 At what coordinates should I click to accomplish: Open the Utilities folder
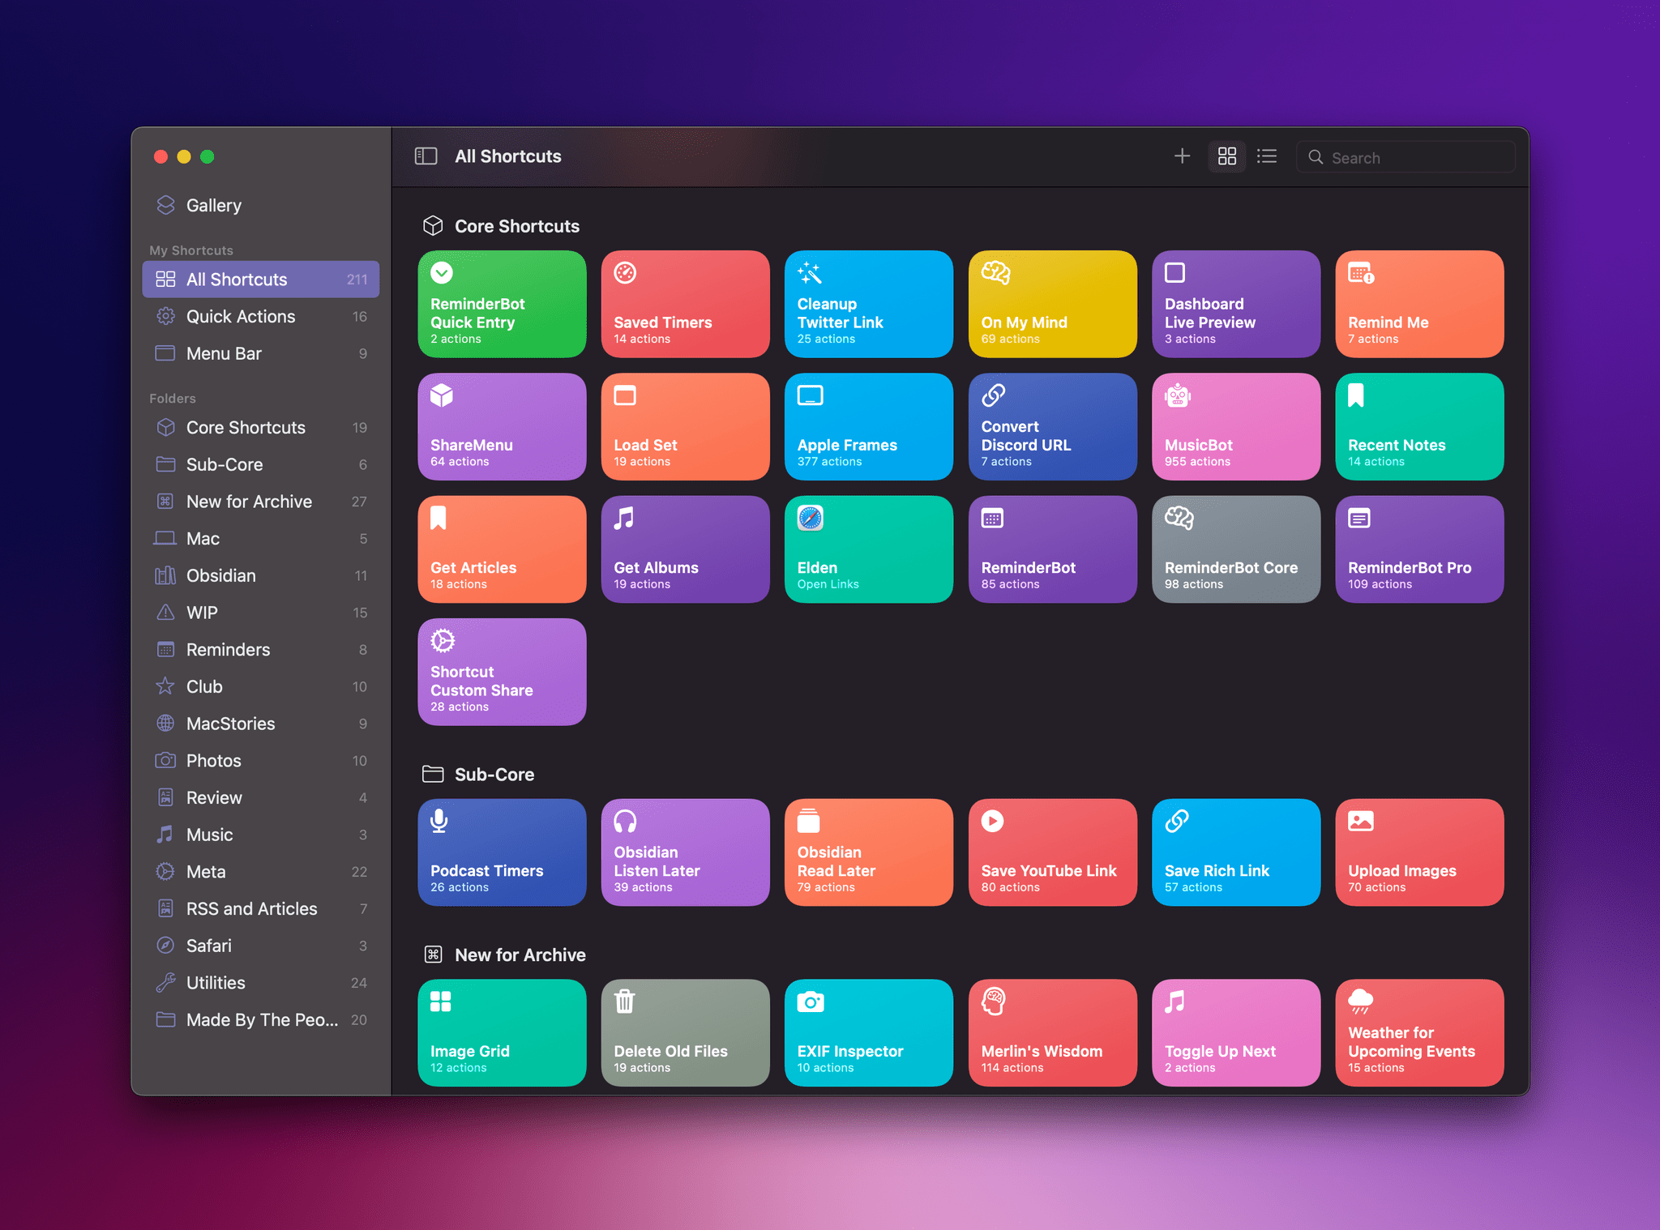pyautogui.click(x=261, y=982)
